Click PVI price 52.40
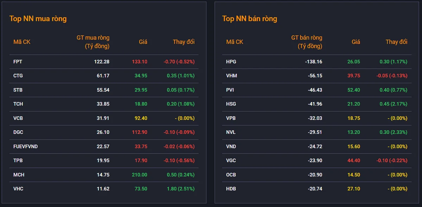 (353, 90)
